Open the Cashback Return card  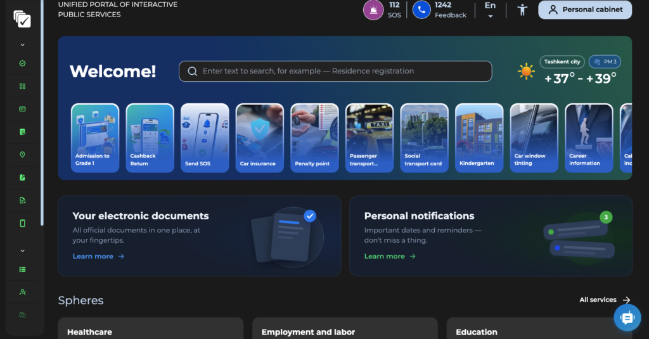[150, 138]
